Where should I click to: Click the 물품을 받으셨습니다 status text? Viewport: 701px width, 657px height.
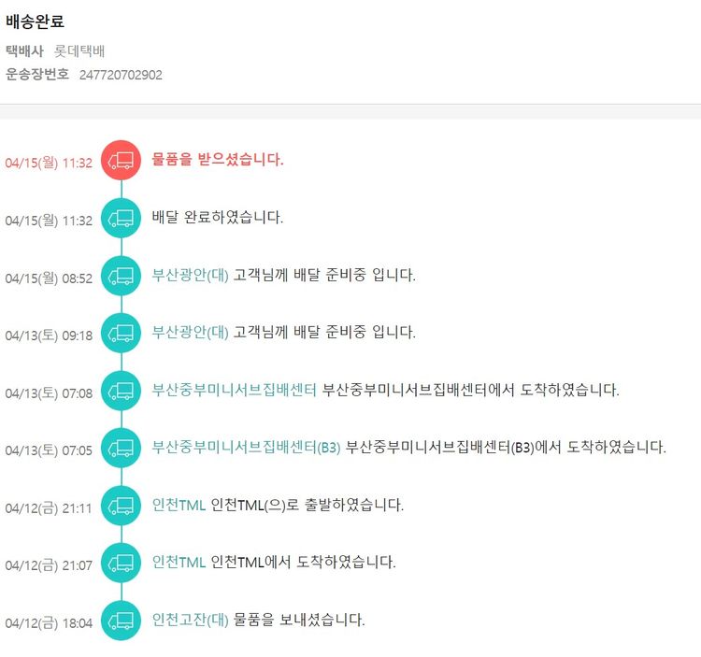(x=218, y=160)
